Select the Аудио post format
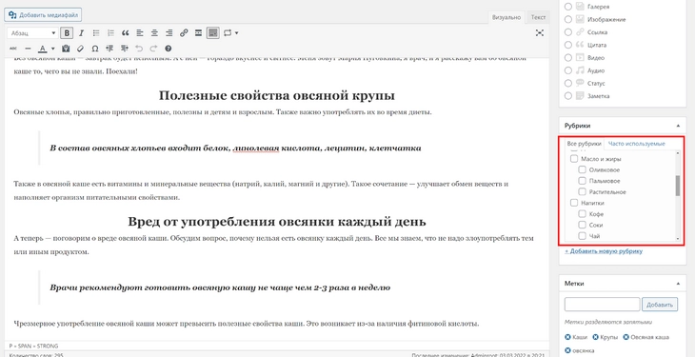Viewport: 695px width, 357px height. pyautogui.click(x=568, y=70)
